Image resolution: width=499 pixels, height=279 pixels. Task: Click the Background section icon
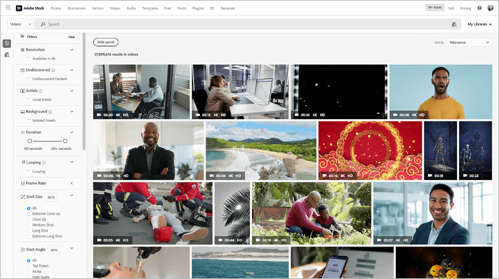(22, 112)
